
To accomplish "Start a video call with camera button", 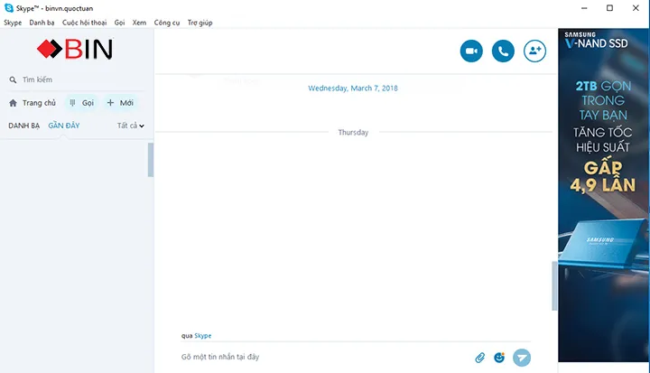I will pos(471,51).
